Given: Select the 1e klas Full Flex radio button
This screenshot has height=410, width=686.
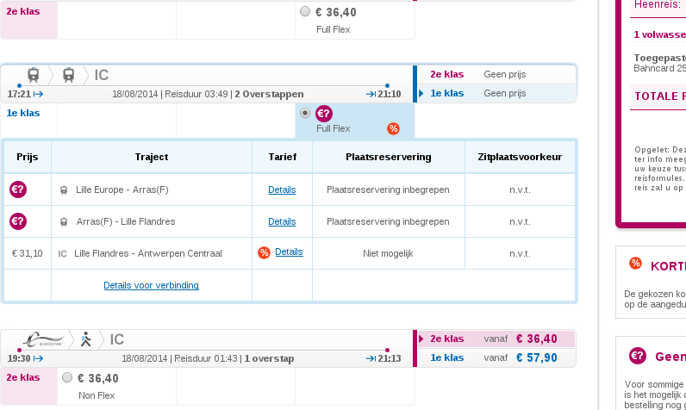Looking at the screenshot, I should [x=305, y=114].
